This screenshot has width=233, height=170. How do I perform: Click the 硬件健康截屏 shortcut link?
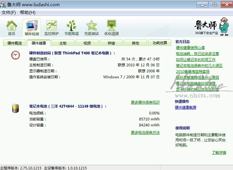pyautogui.click(x=186, y=108)
